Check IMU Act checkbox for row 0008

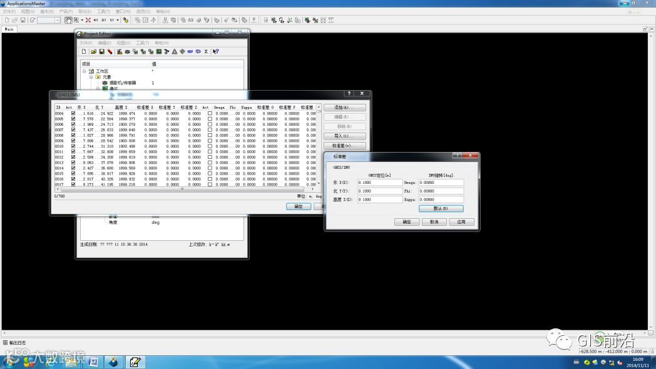click(210, 135)
